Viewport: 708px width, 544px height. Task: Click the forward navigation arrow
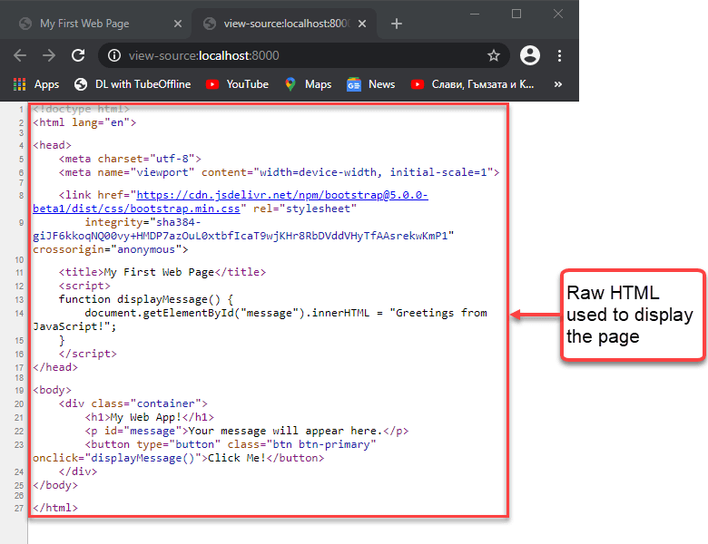click(49, 55)
